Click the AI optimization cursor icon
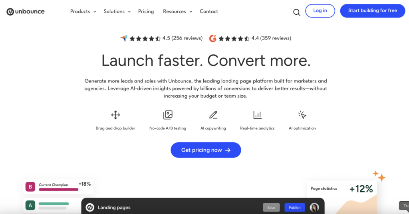409x214 pixels. point(302,115)
